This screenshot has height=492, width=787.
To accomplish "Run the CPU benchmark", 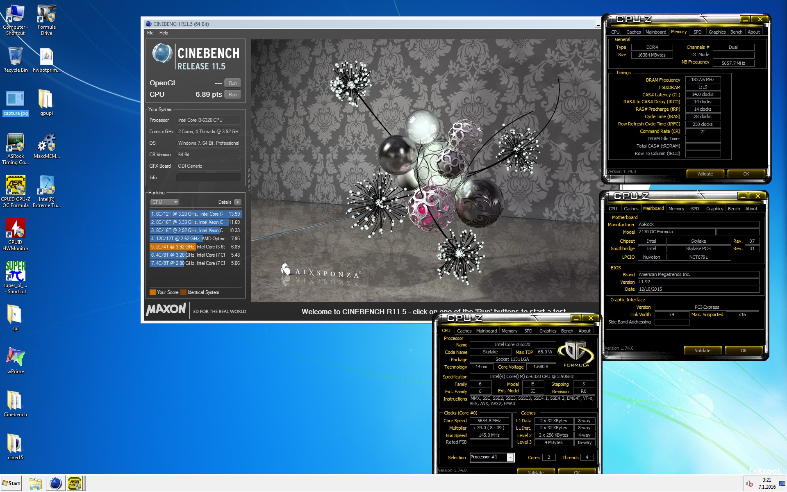I will click(x=232, y=94).
